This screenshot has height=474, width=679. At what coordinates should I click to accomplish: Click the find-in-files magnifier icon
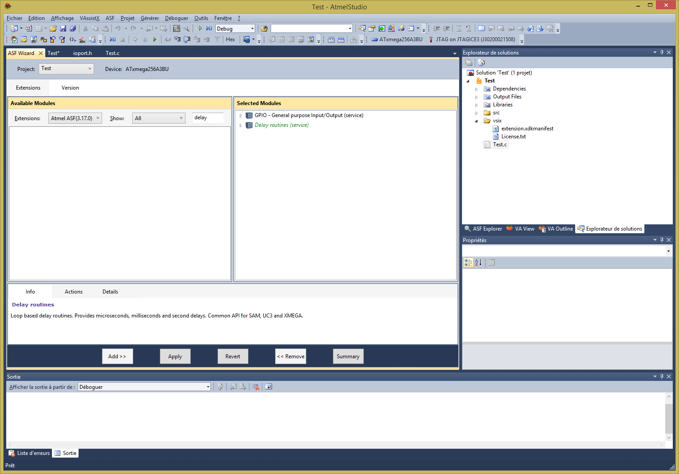[186, 28]
